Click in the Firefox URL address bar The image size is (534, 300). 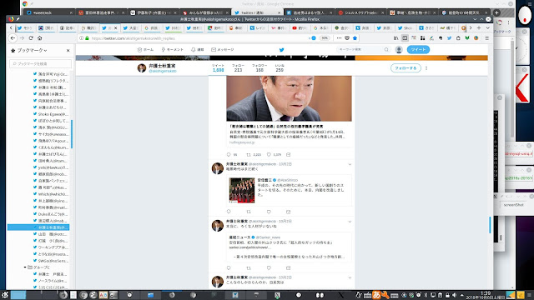click(x=198, y=38)
